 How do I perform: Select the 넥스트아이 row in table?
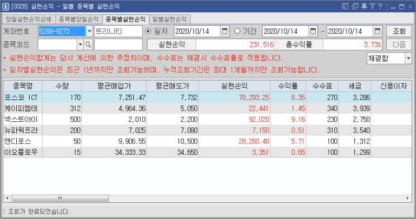click(x=208, y=120)
